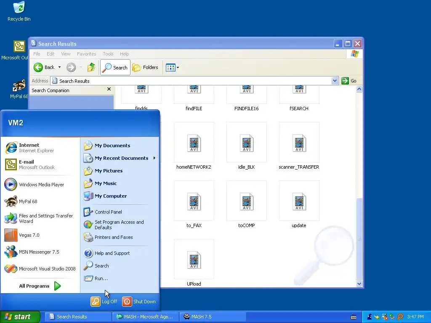
Task: Select the to_FAX AVI file
Action: point(194,205)
